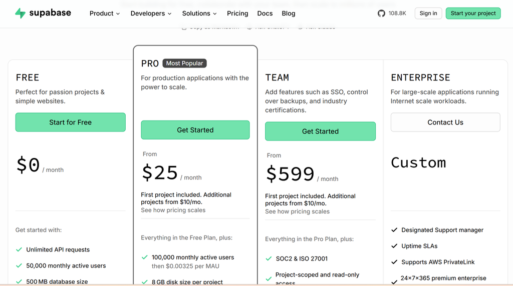513x286 pixels.
Task: Click Start for Free button
Action: (x=70, y=122)
